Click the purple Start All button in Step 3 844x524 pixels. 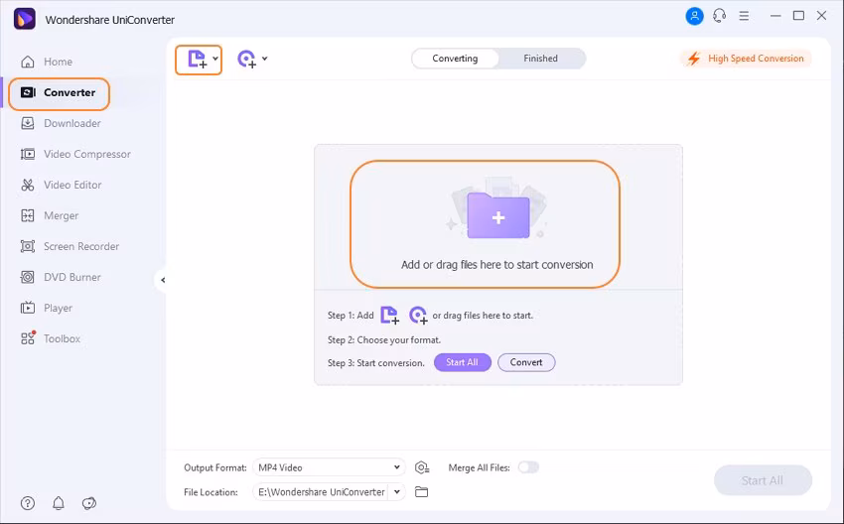[463, 362]
